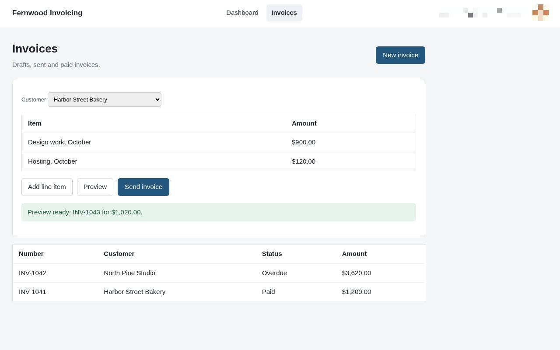Click the Preview ready INV-1043 notification banner

(x=219, y=212)
